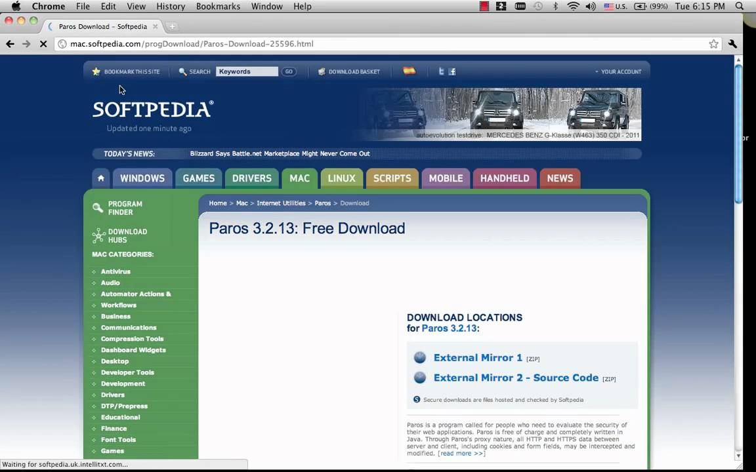The height and width of the screenshot is (472, 756).
Task: Click the browser forward arrow
Action: coord(26,44)
